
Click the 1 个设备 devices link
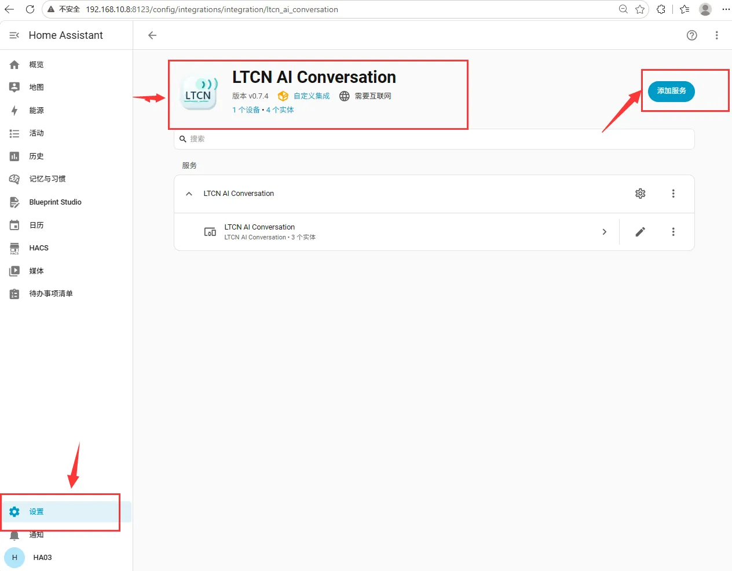pyautogui.click(x=246, y=110)
